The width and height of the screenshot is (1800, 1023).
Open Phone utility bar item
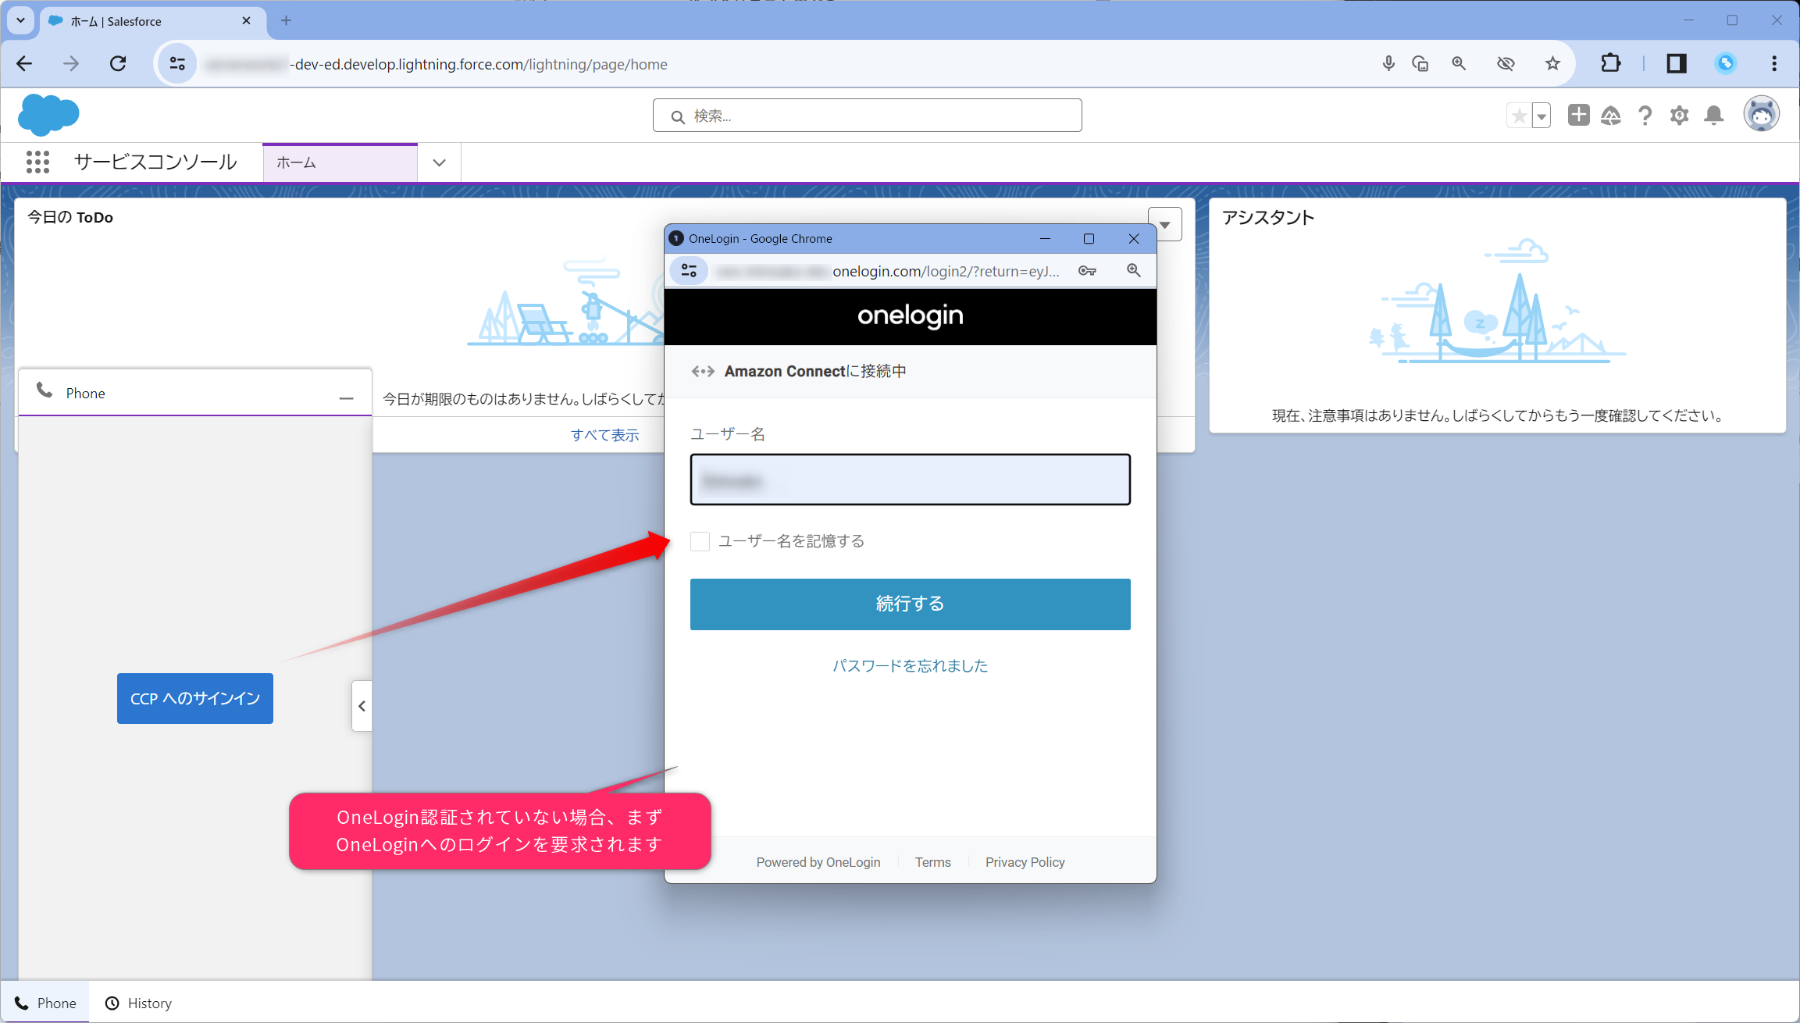[x=45, y=1003]
